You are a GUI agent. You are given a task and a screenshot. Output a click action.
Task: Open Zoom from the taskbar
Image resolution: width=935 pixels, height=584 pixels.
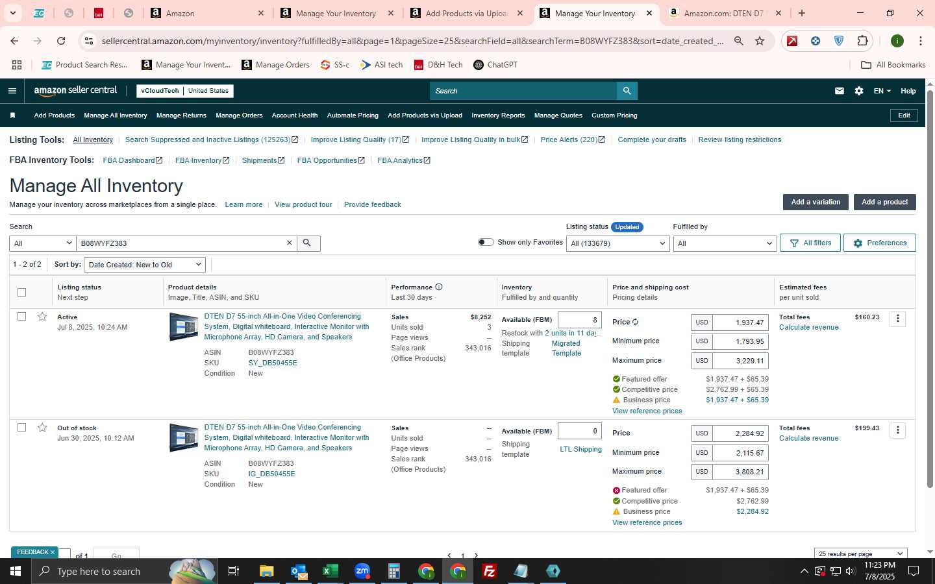click(362, 571)
